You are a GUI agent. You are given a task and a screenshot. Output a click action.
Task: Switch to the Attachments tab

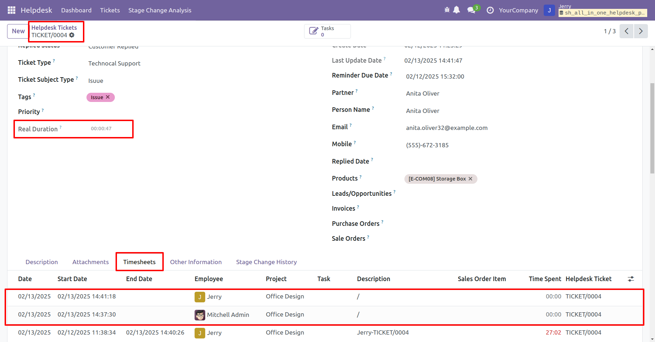click(90, 262)
